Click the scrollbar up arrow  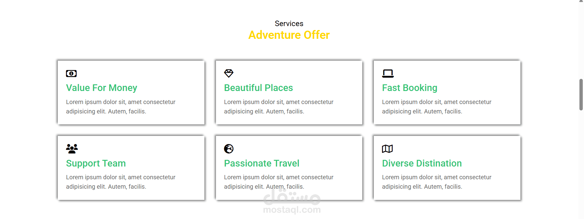tap(581, 2)
